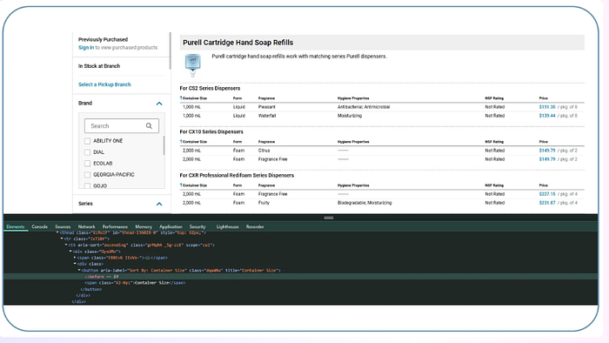Open the $151.30 price link
Image resolution: width=609 pixels, height=343 pixels.
(x=547, y=107)
